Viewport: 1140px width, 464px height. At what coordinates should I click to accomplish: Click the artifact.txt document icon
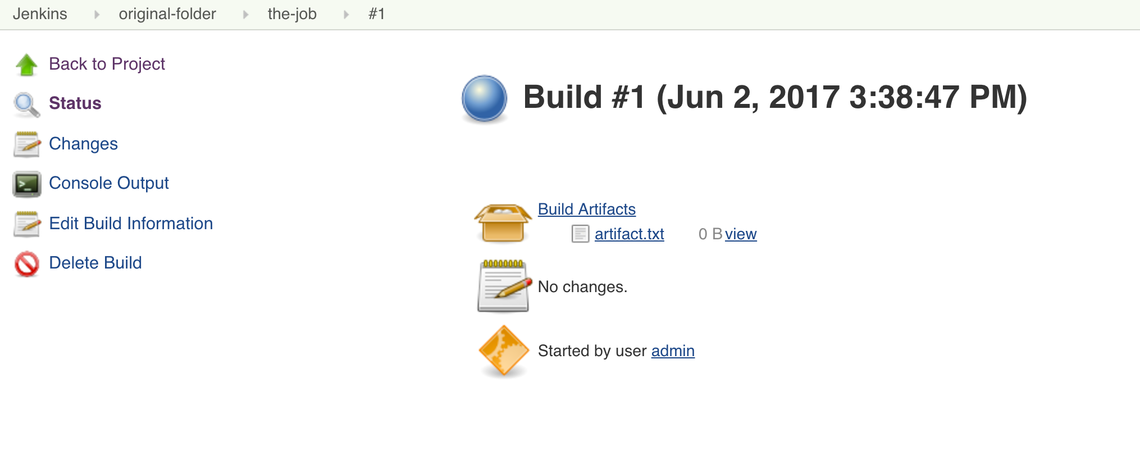pos(580,234)
